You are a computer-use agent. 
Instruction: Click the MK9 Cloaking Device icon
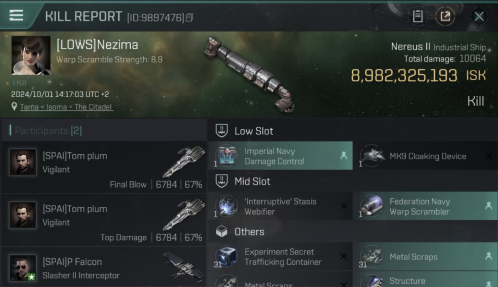371,156
